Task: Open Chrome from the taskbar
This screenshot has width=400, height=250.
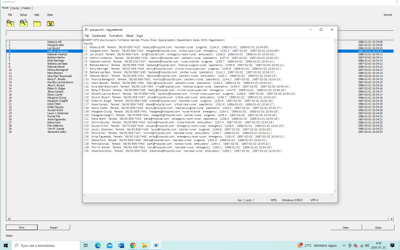Action: coord(133,245)
